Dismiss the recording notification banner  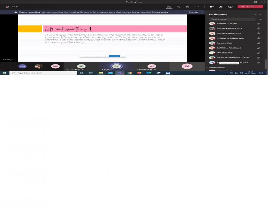(x=193, y=12)
